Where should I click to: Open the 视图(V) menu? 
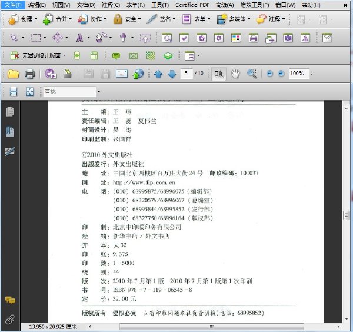61,5
